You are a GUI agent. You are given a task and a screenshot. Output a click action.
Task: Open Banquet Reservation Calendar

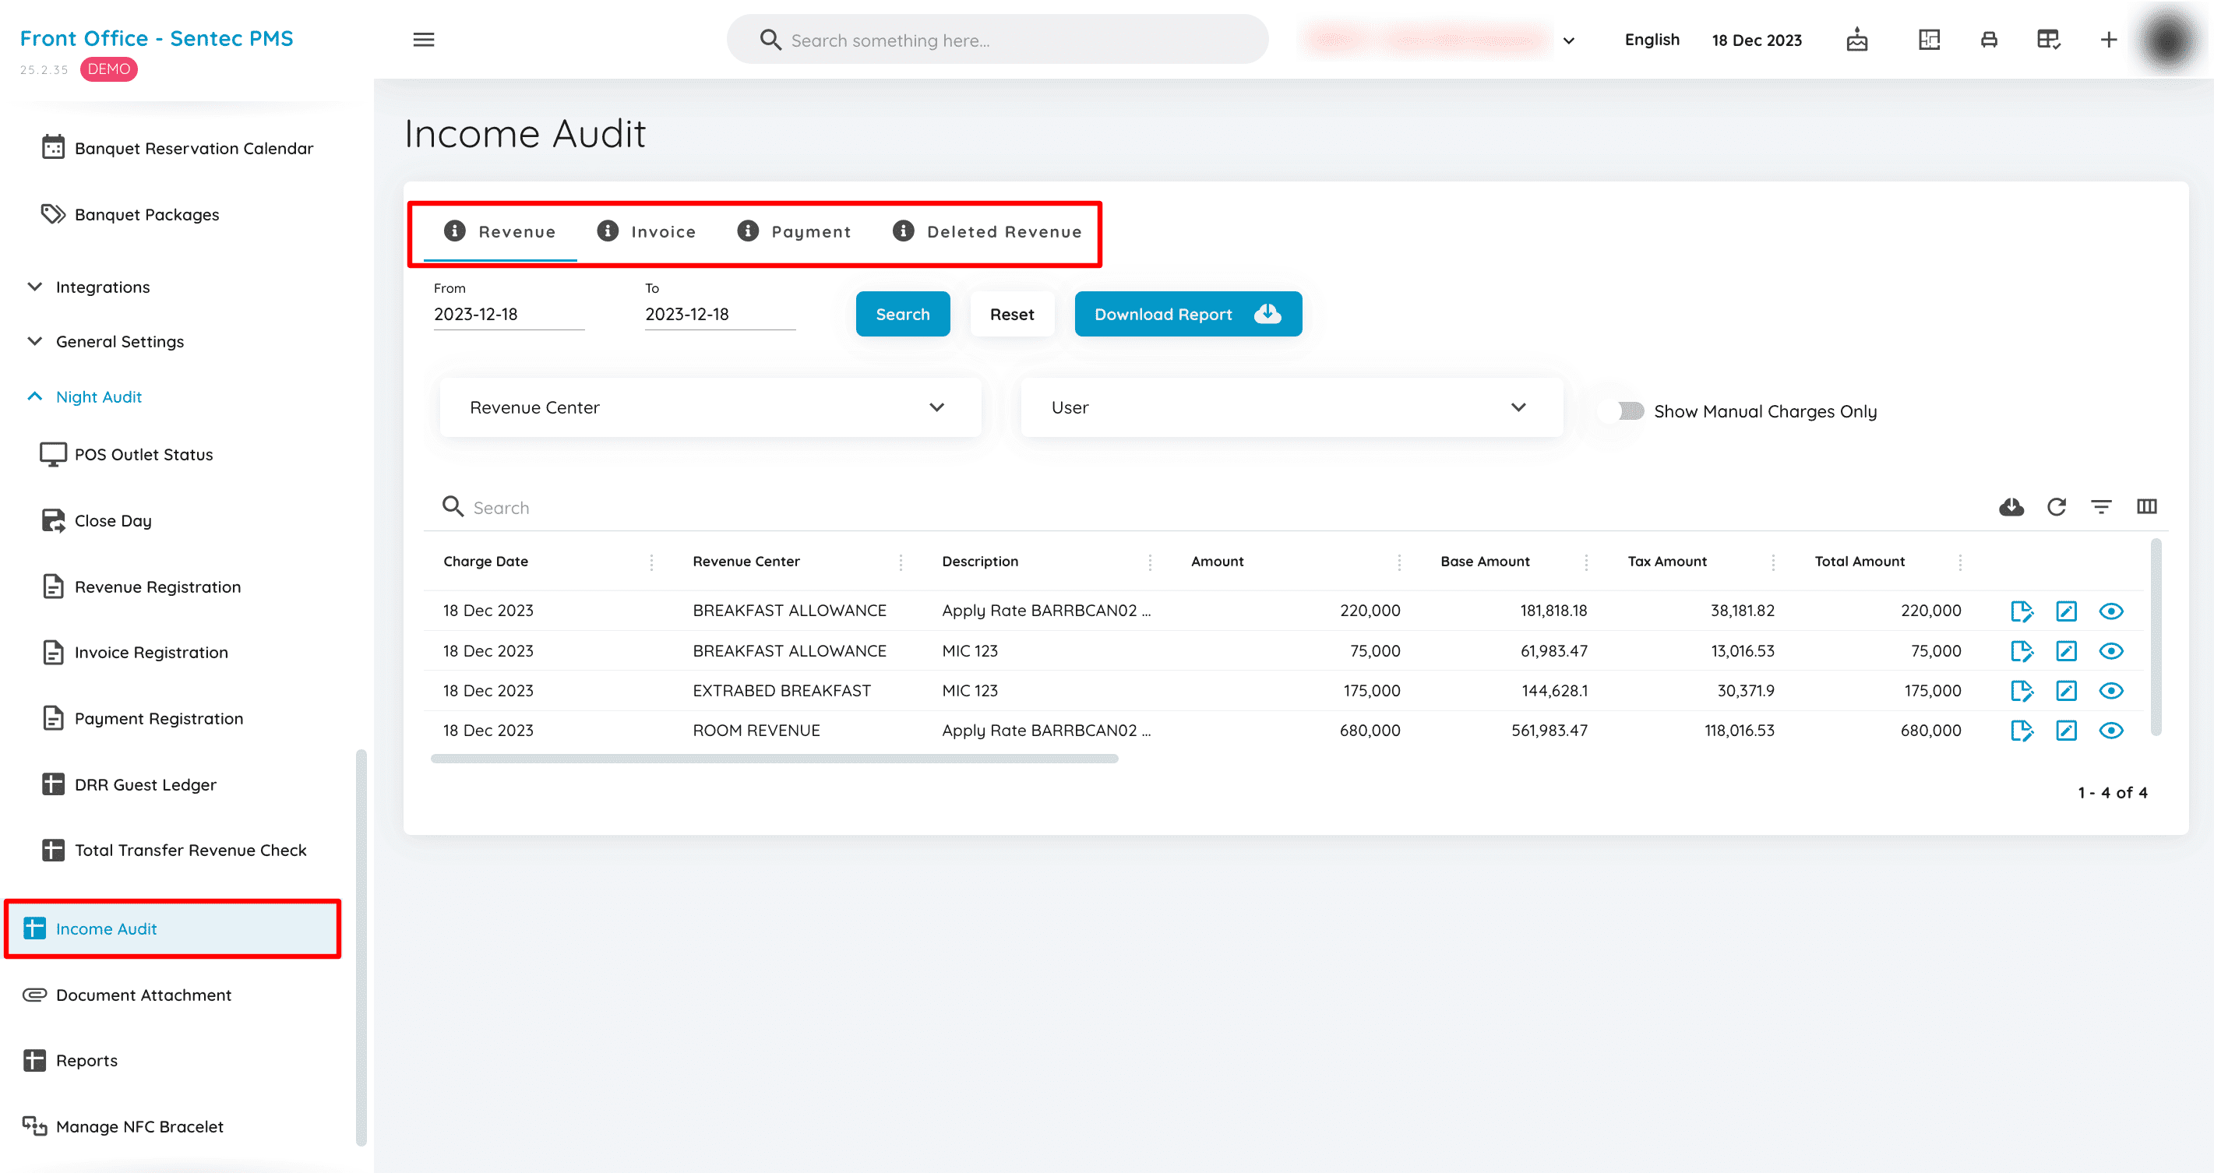[176, 148]
